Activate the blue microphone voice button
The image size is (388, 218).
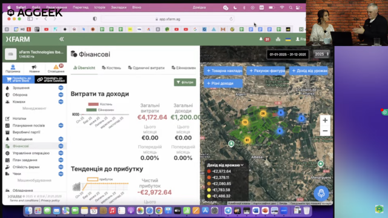[x=321, y=193]
